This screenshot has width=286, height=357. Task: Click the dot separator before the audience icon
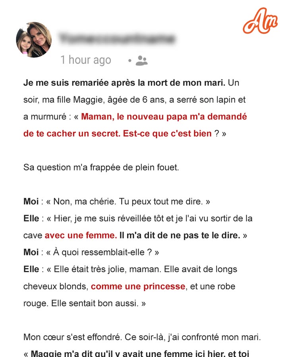click(x=130, y=61)
